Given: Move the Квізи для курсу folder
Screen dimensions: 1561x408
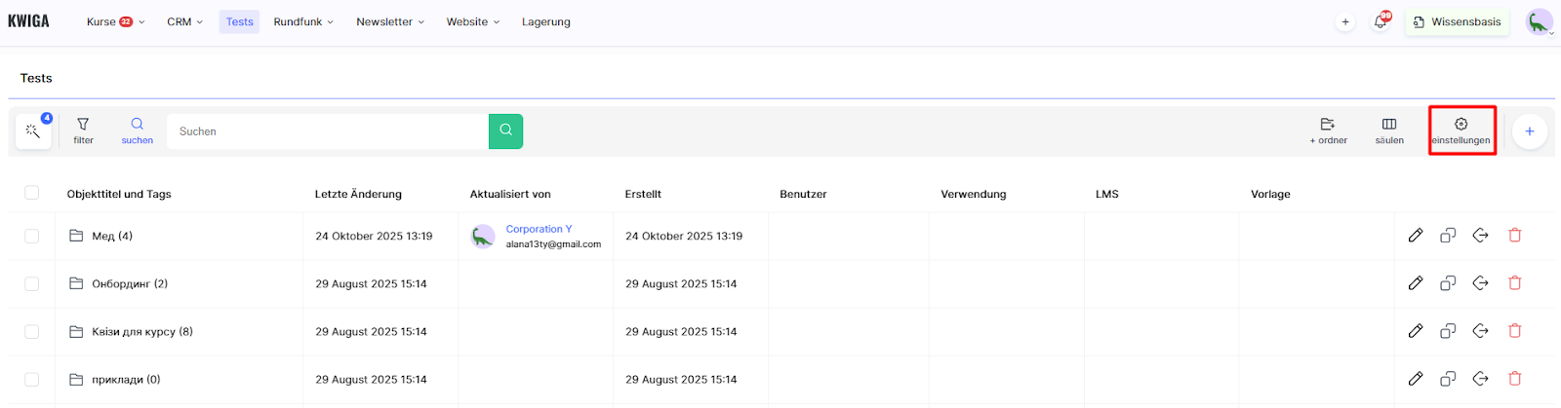Looking at the screenshot, I should click(x=1480, y=331).
